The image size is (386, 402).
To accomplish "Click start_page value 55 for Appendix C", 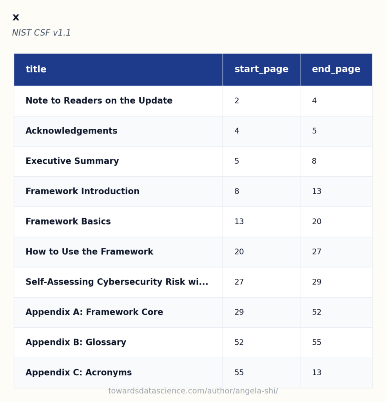I will tap(239, 373).
